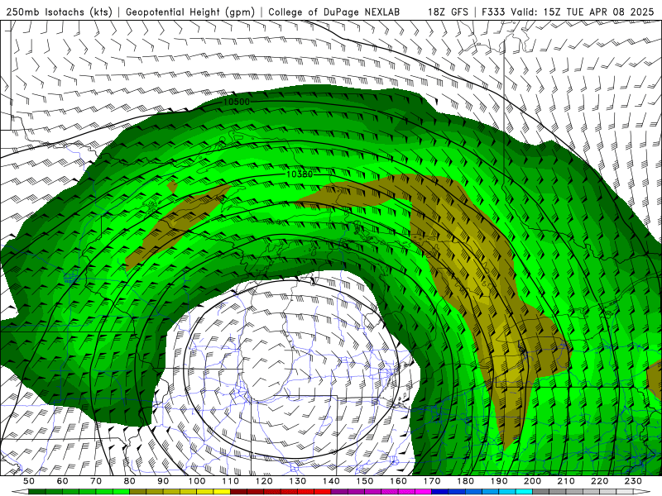Screen dimensions: 662x496
Task: Click the 80 kt label on the color scale
Action: tap(129, 481)
